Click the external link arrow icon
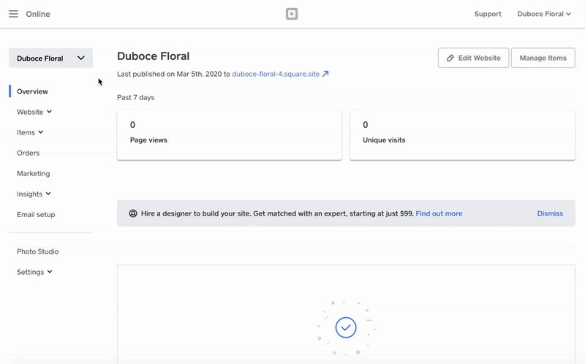 point(325,74)
